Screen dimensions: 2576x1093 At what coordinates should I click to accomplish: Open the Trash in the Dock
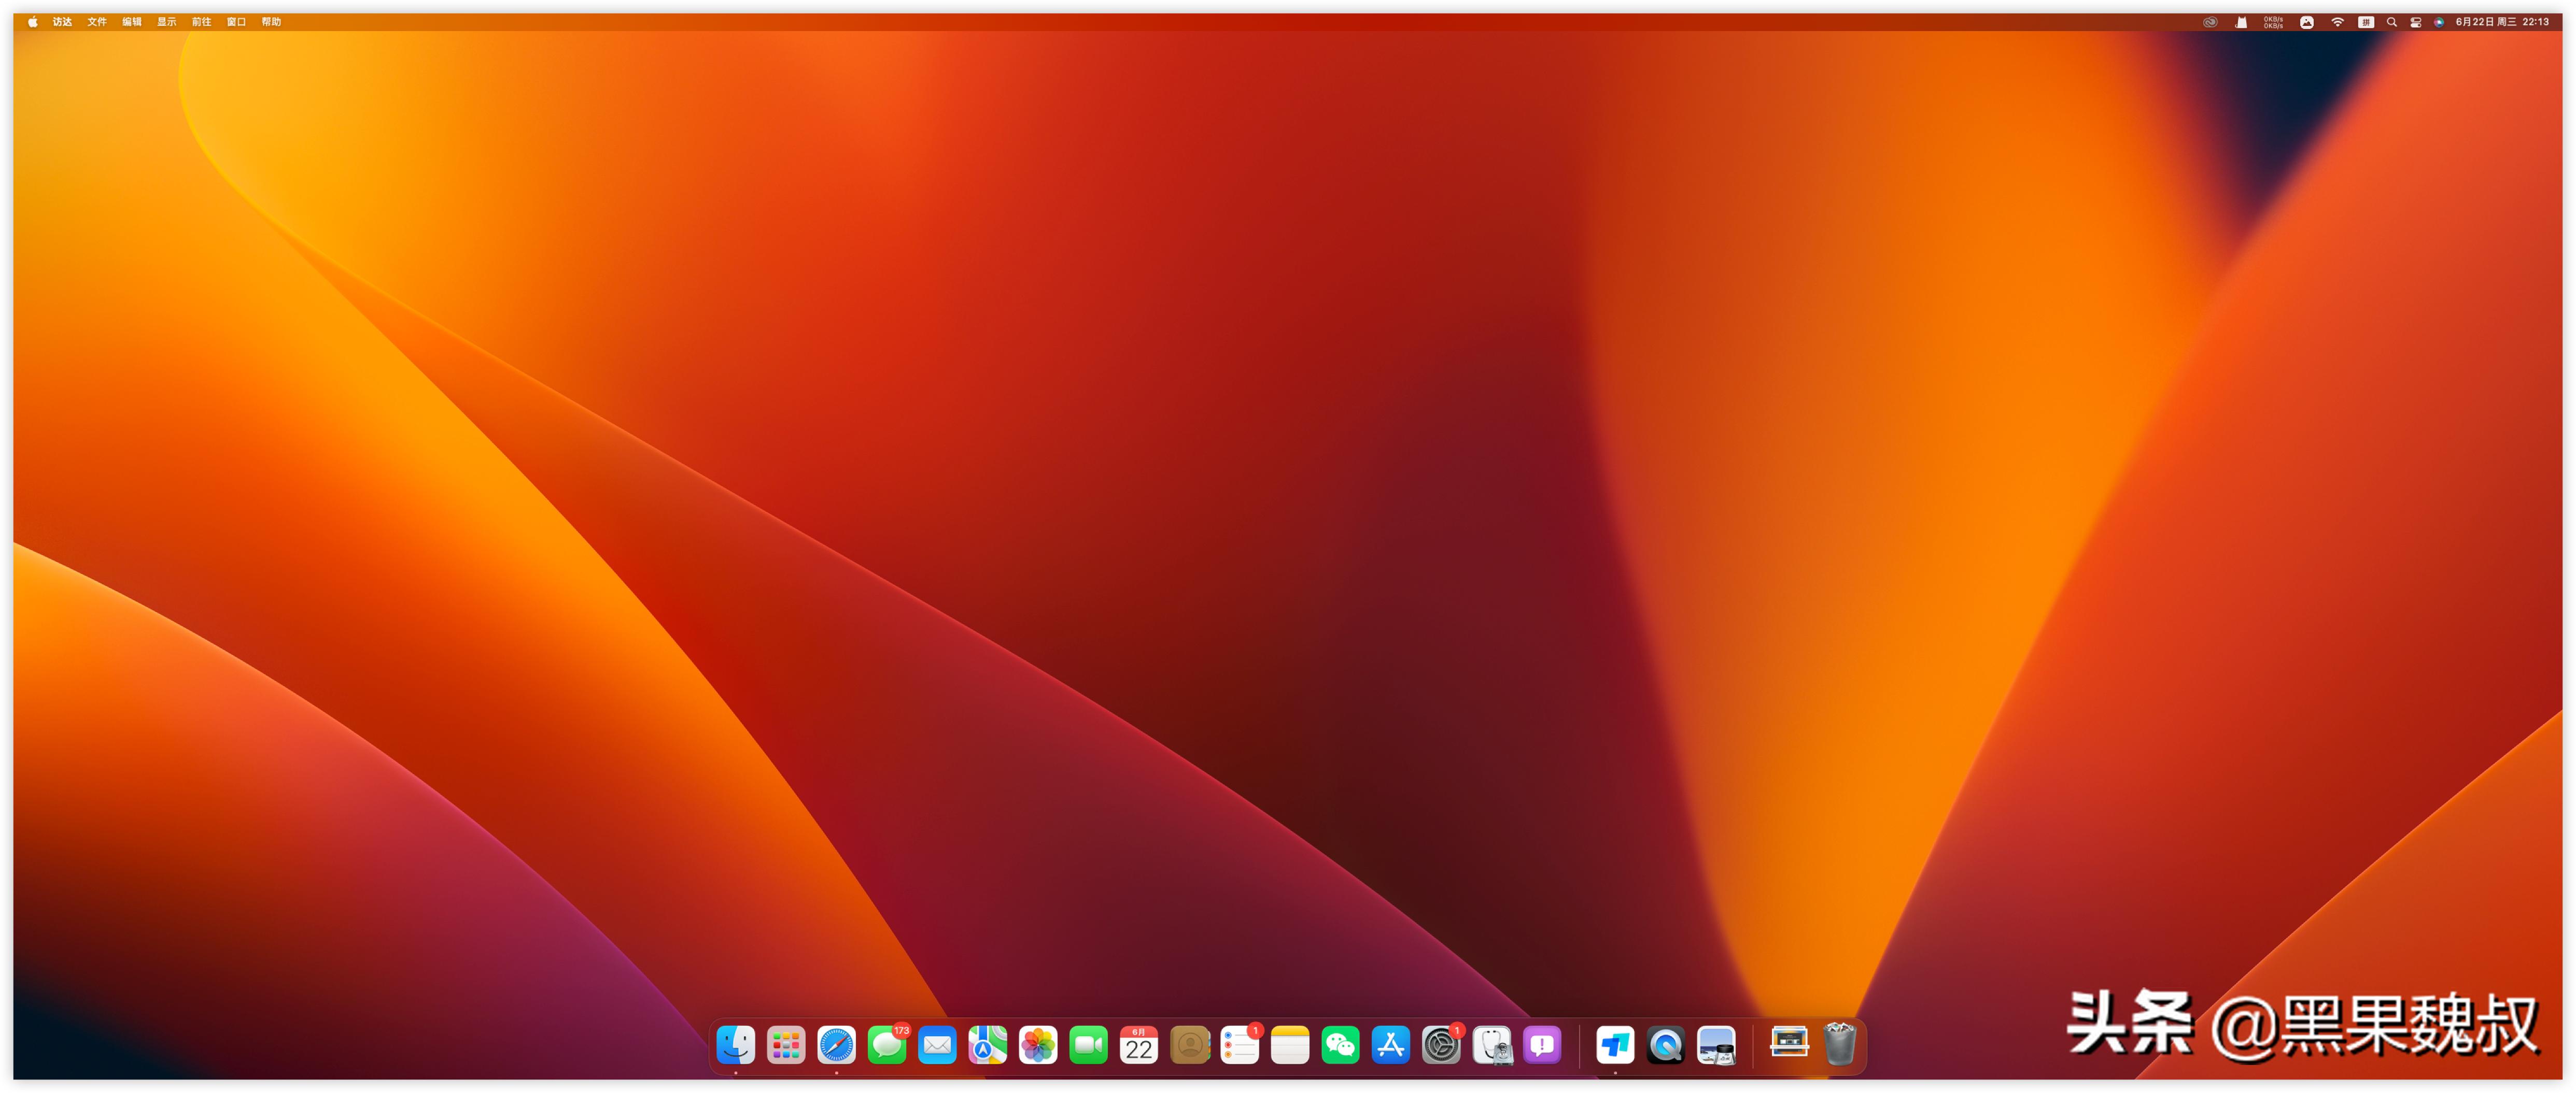[x=1839, y=1044]
